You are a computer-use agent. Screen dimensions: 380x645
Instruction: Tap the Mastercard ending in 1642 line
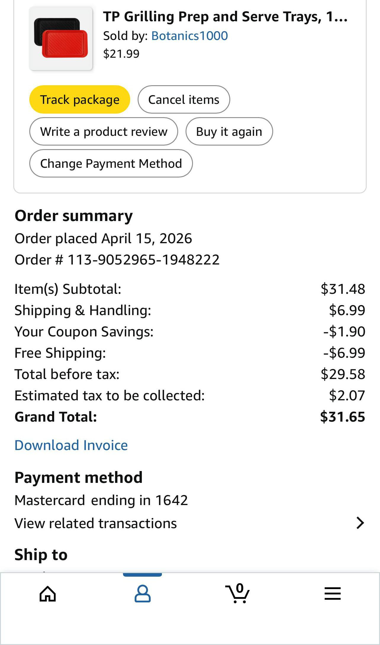coord(101,500)
